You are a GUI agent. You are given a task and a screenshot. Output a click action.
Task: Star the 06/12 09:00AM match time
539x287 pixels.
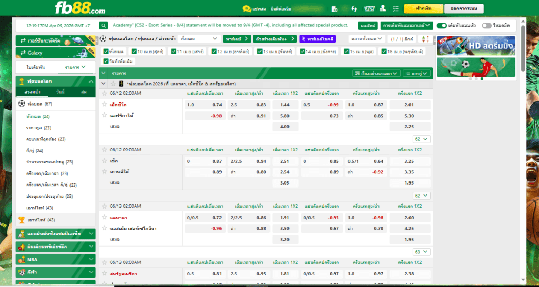[105, 150]
